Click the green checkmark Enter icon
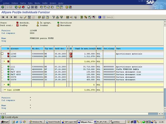 point(3,7)
